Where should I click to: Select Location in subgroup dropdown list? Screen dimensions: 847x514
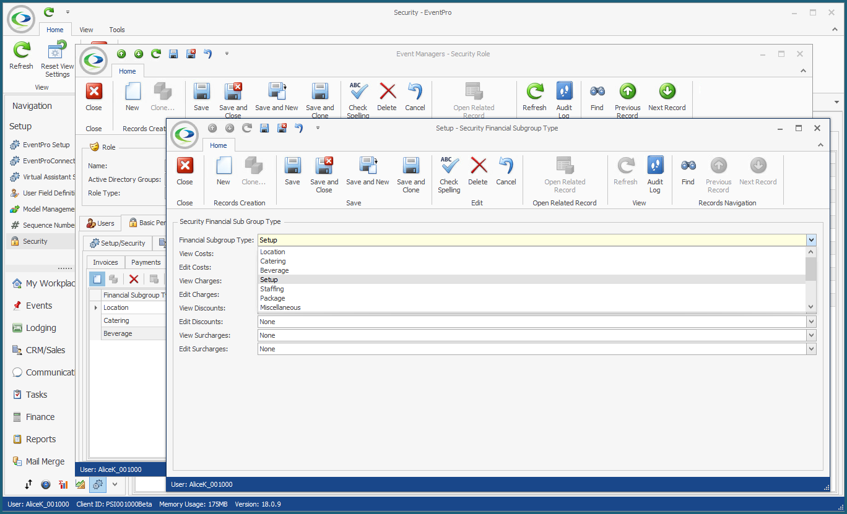(x=531, y=252)
